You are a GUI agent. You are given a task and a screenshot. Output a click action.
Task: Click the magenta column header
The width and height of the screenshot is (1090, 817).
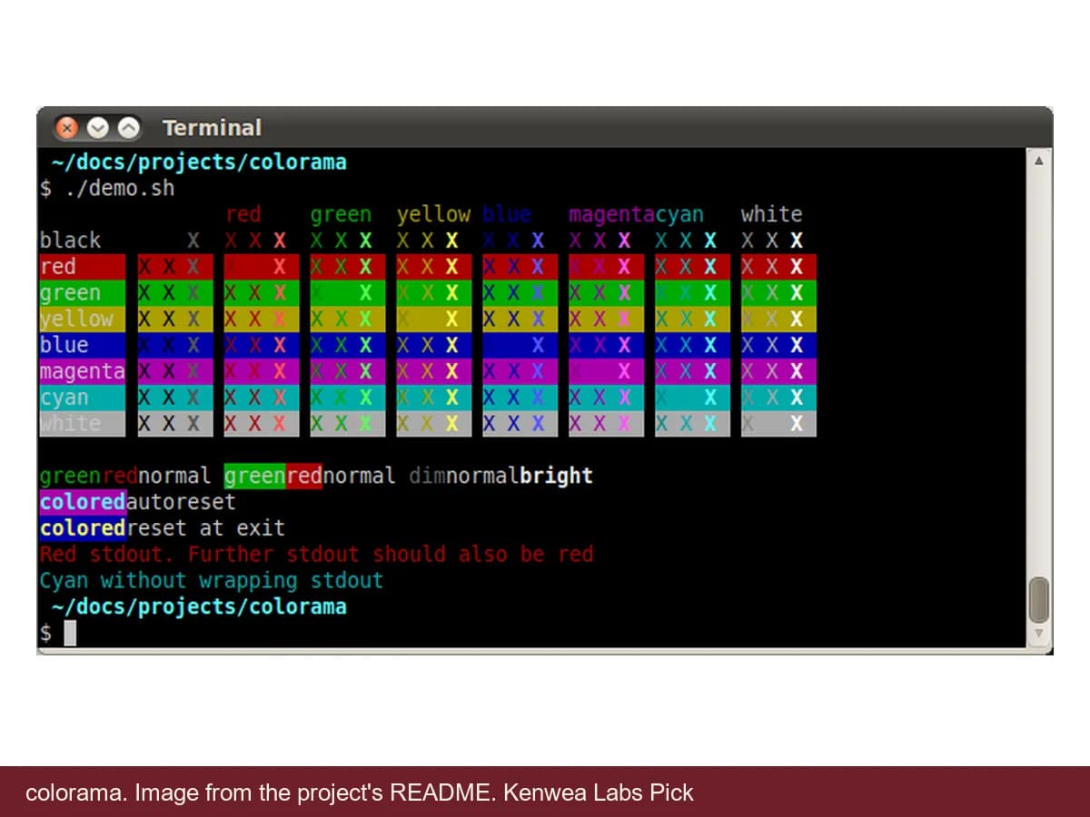(611, 214)
